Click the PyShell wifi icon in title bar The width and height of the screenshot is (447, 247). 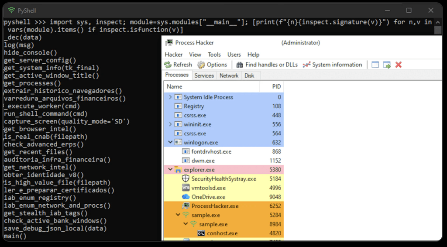pos(11,10)
